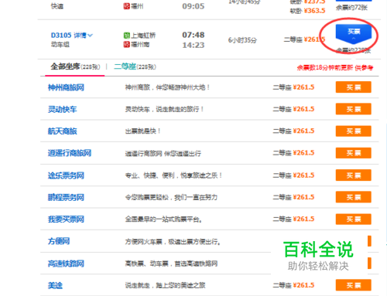Image resolution: width=387 pixels, height=296 pixels.
Task: Select 出票就是快 slogan text
Action: [x=142, y=131]
